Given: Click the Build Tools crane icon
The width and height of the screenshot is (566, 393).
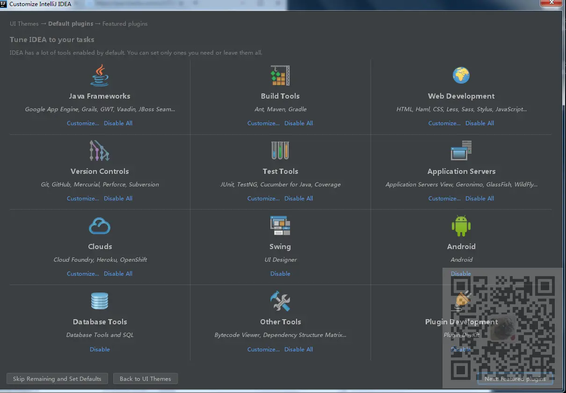Looking at the screenshot, I should pos(280,75).
